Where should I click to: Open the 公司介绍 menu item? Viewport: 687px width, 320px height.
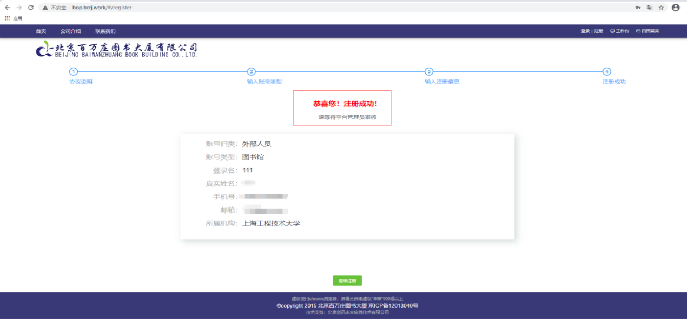70,31
